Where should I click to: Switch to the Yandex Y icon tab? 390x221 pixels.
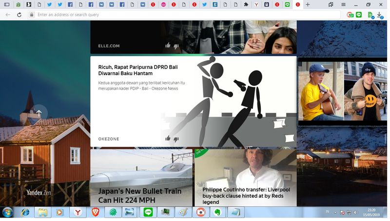tap(256, 4)
